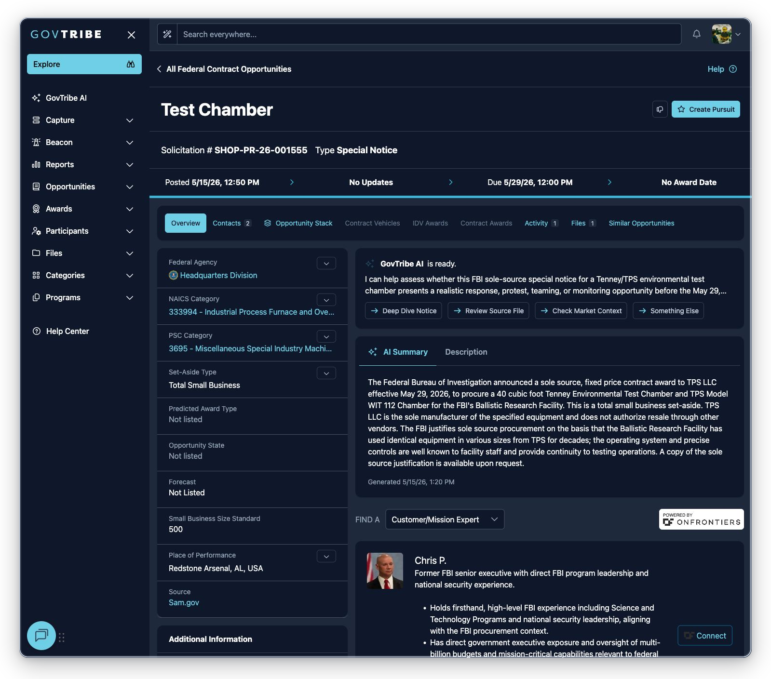The width and height of the screenshot is (771, 679).
Task: Click the binoculars icon in Explore button
Action: tap(130, 64)
